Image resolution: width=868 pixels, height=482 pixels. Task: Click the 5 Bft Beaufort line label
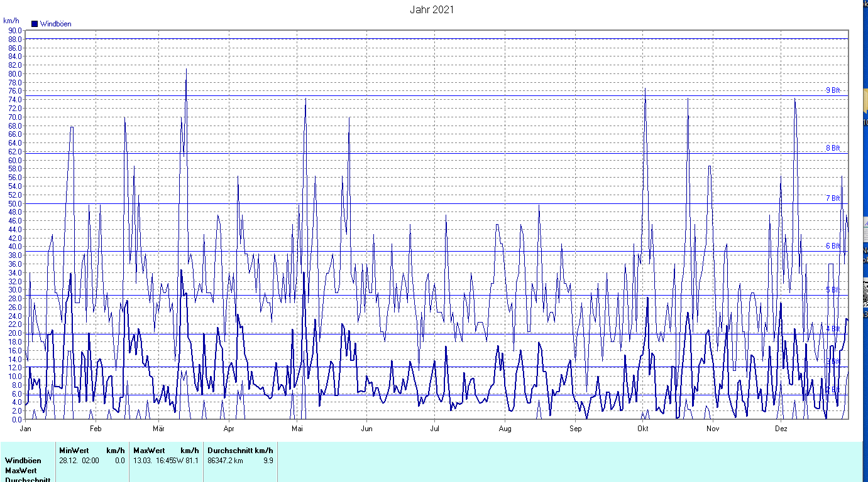click(x=833, y=290)
